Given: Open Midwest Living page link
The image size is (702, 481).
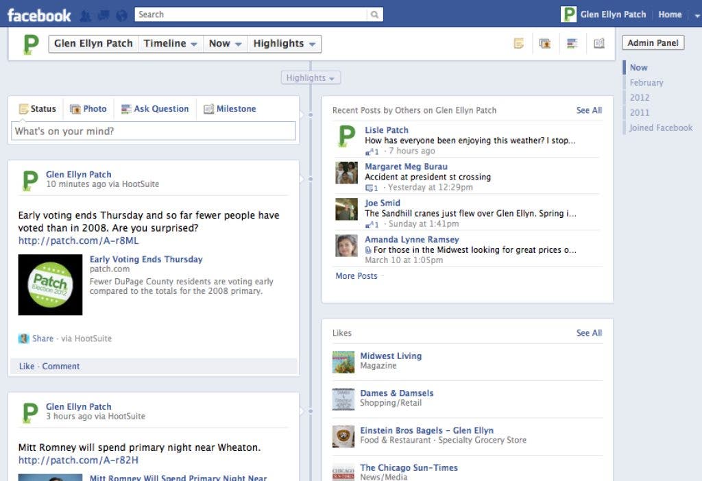Looking at the screenshot, I should point(391,356).
